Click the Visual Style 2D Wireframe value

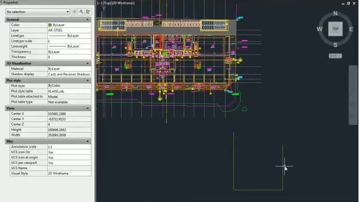click(69, 173)
